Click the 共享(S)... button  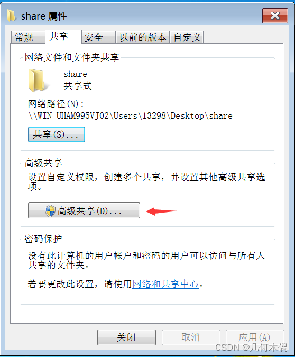tap(57, 134)
